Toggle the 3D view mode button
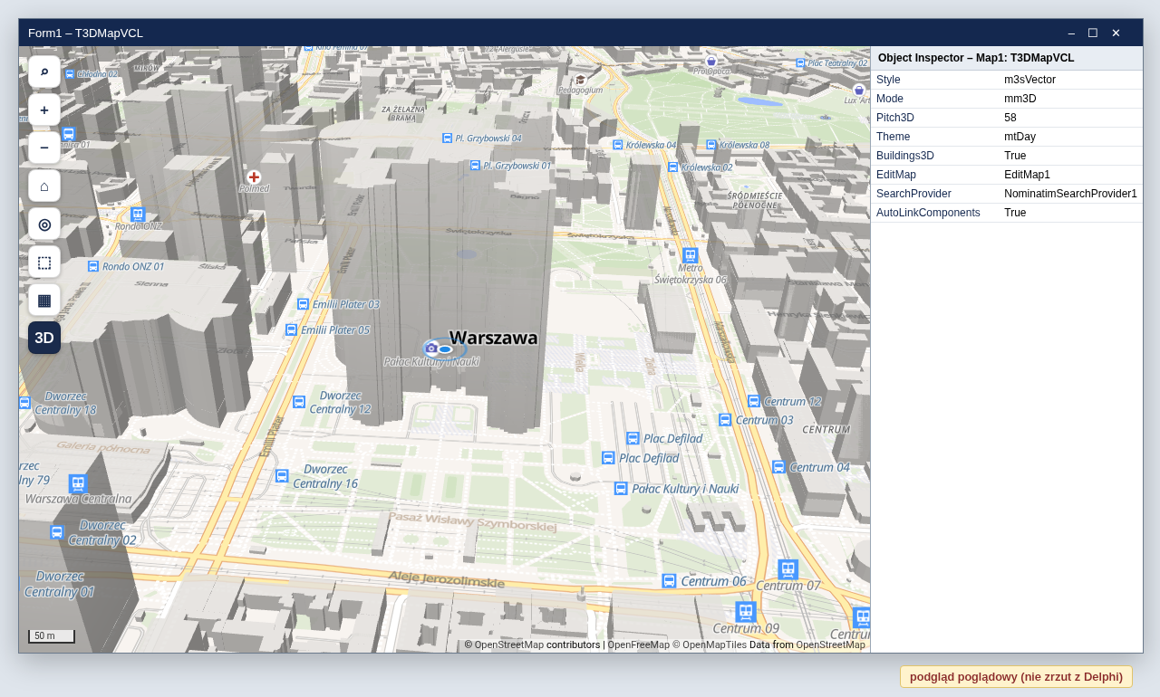This screenshot has width=1160, height=697. 44,338
